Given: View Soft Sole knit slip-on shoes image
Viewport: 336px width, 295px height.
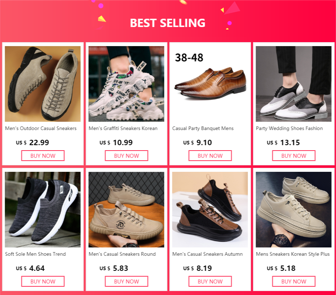Looking at the screenshot, I should point(43,210).
